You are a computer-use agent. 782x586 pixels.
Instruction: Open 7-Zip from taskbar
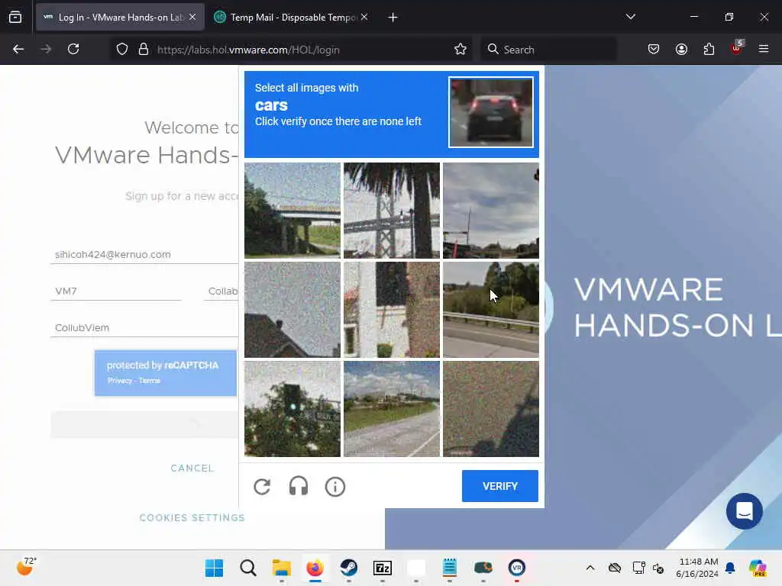pyautogui.click(x=383, y=568)
